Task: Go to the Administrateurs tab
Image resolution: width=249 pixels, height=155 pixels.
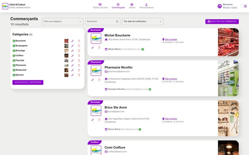Action: tap(147, 6)
